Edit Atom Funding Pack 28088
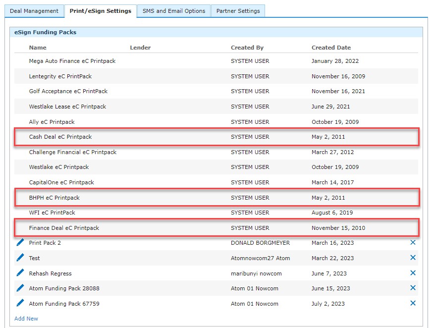Screen dimensions: 433x328 pos(20,288)
